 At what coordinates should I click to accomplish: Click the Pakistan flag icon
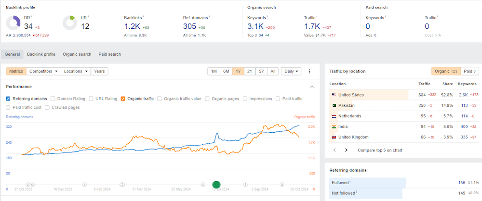[x=334, y=106]
